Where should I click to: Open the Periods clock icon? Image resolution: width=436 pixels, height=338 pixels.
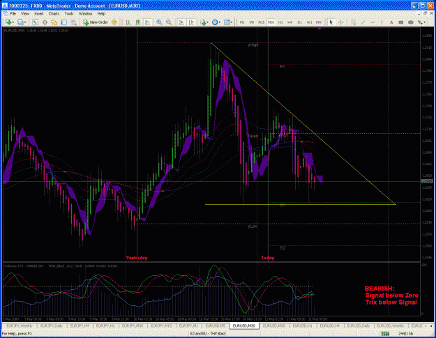pyautogui.click(x=215, y=22)
